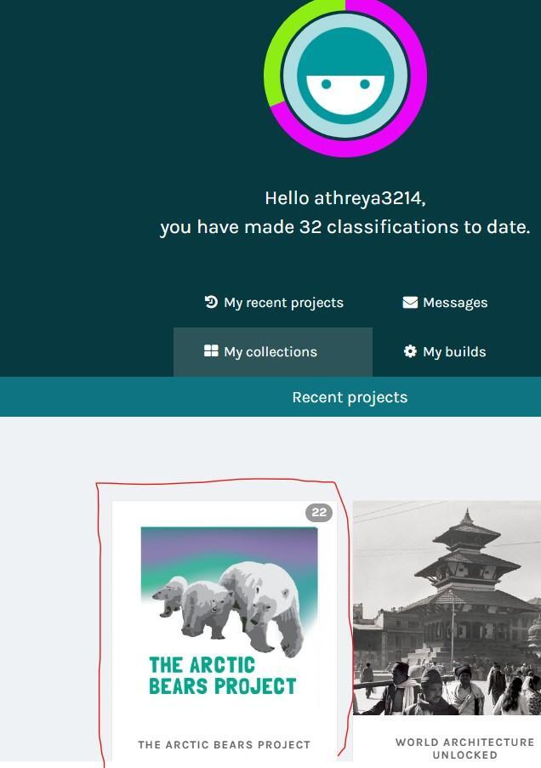Click the grid icon beside My collections
The image size is (541, 768).
211,350
